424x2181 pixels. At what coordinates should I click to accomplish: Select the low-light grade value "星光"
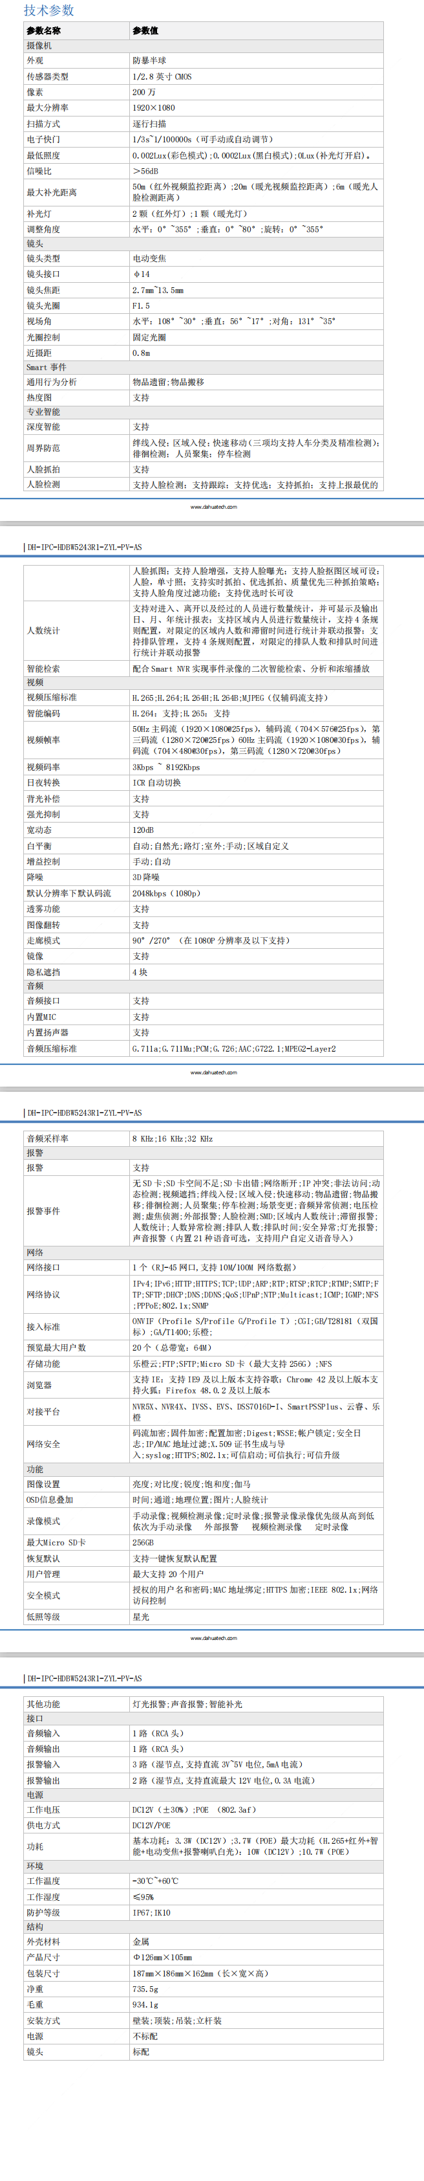[x=140, y=1616]
